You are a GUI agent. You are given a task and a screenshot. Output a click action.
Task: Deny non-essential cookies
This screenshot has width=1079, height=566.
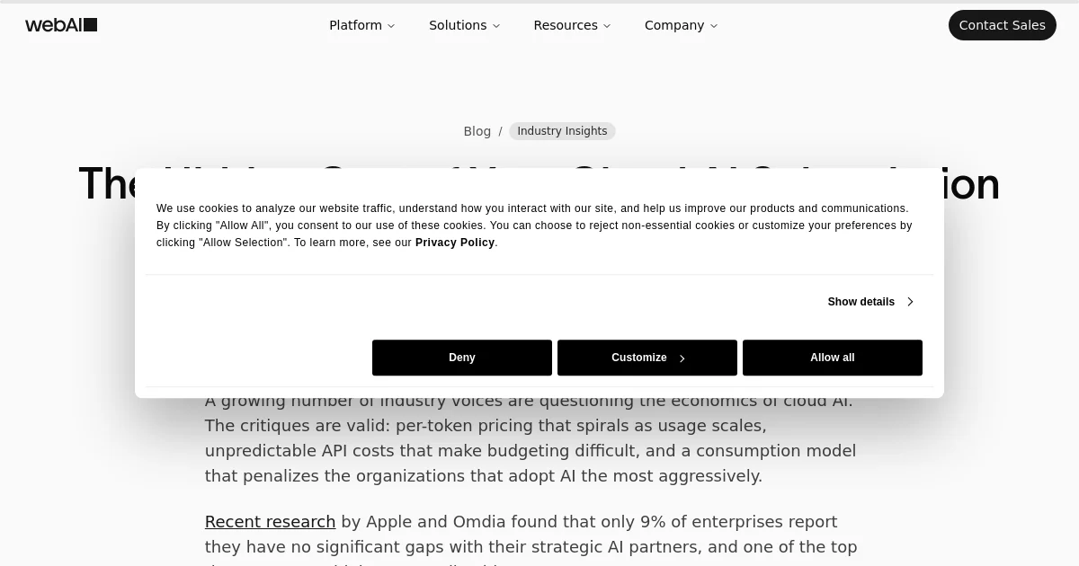pyautogui.click(x=462, y=358)
